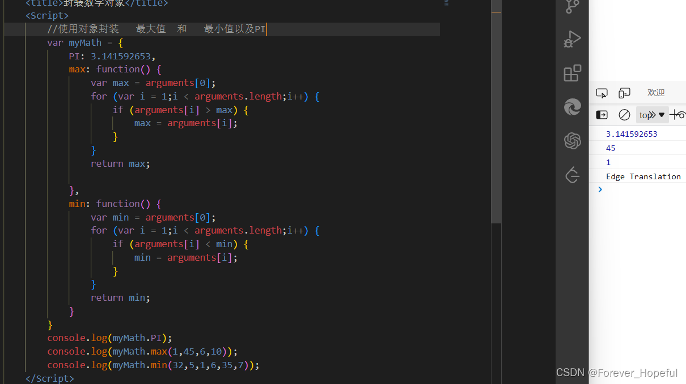Open the Extensions view icon
The height and width of the screenshot is (384, 686).
[572, 72]
